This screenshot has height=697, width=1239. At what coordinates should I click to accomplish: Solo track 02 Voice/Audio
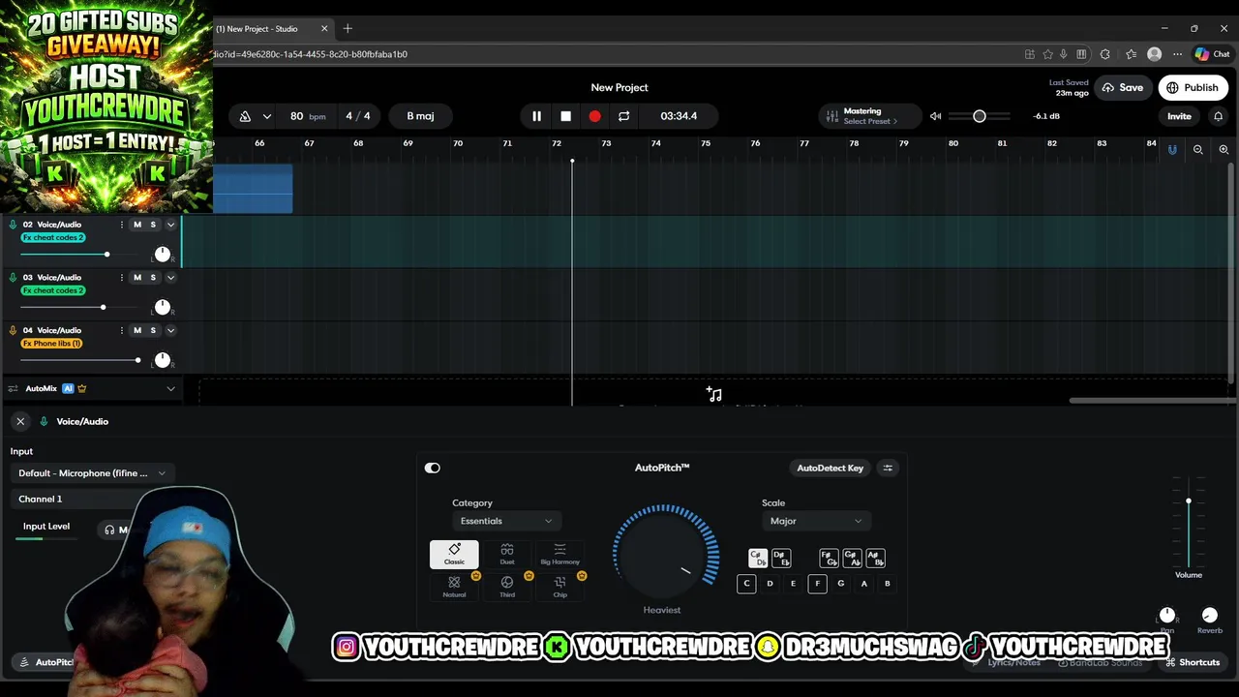pyautogui.click(x=152, y=225)
